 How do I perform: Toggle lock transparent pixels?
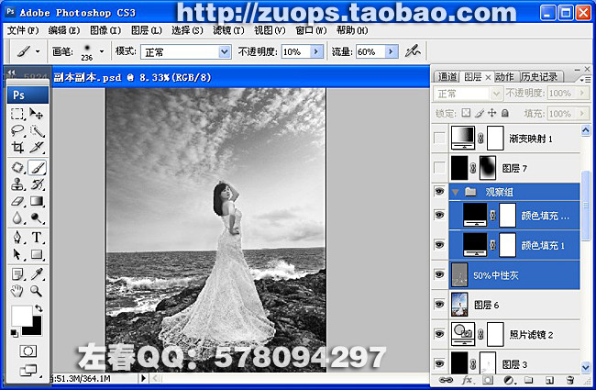click(x=466, y=113)
